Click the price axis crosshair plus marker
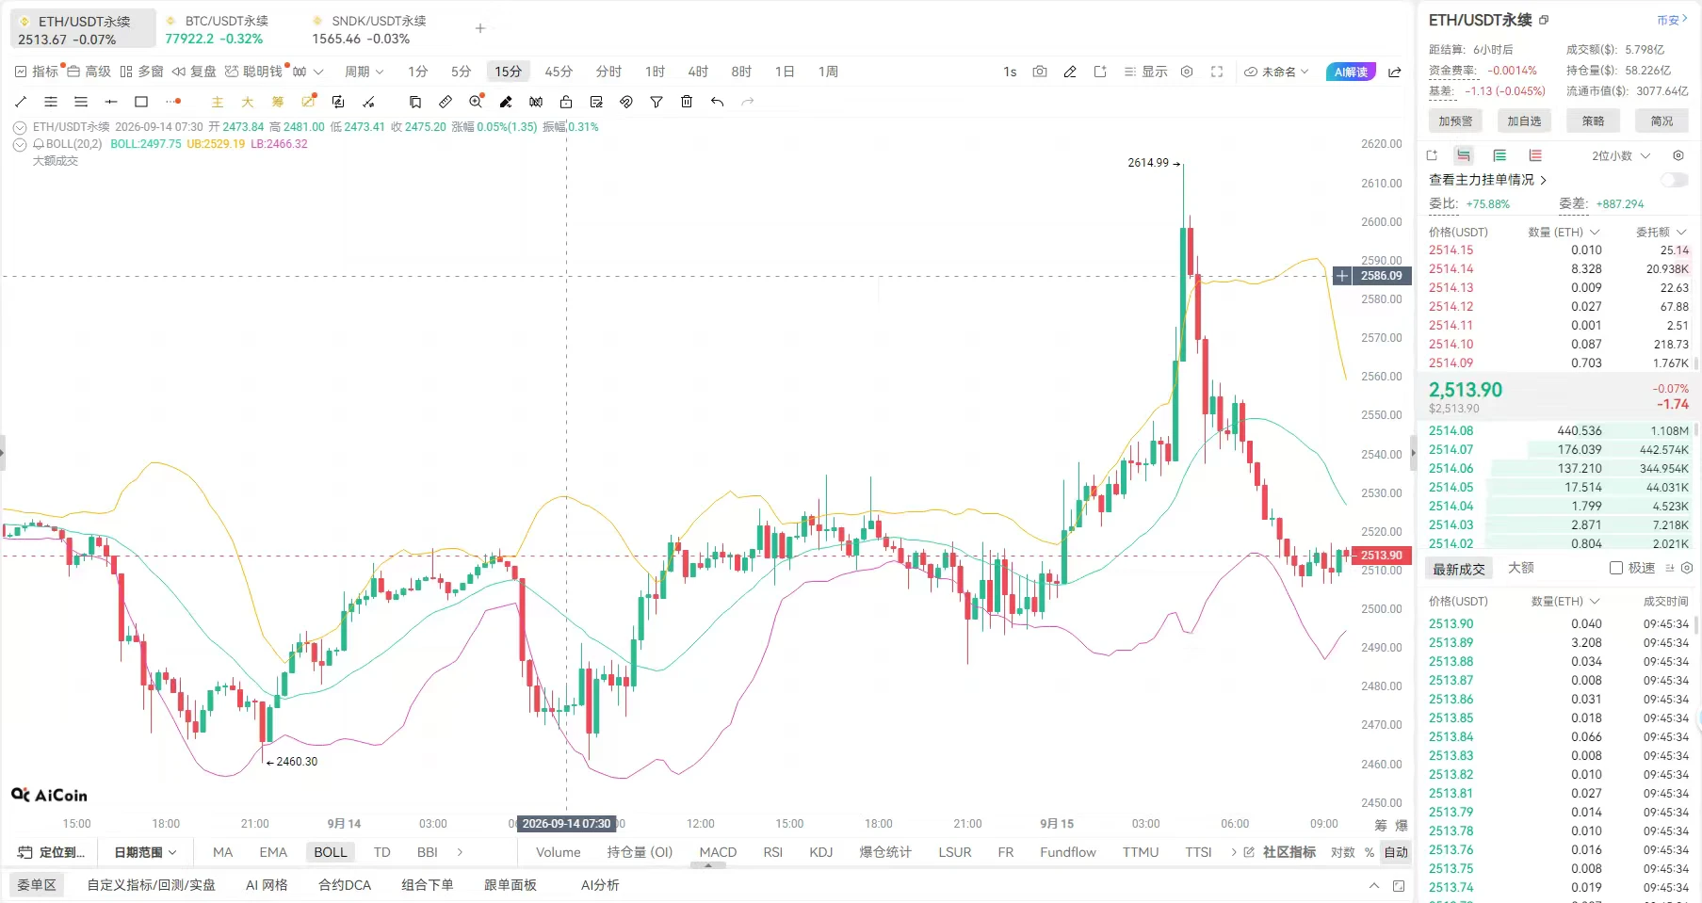Viewport: 1702px width, 903px height. (1342, 276)
